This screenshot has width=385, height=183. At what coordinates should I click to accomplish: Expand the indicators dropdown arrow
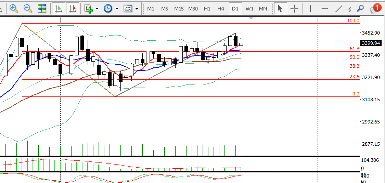(97, 9)
